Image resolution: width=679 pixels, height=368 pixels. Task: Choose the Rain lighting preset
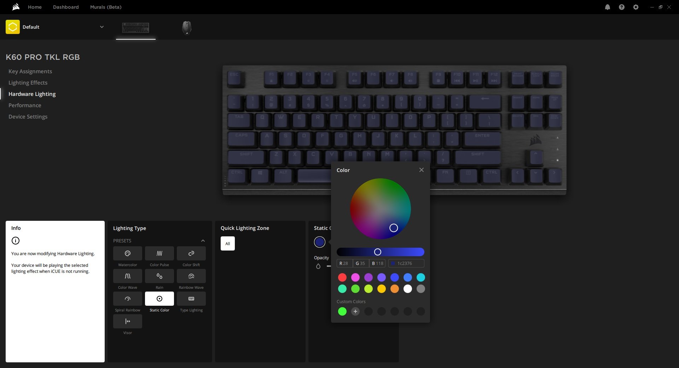pyautogui.click(x=159, y=276)
